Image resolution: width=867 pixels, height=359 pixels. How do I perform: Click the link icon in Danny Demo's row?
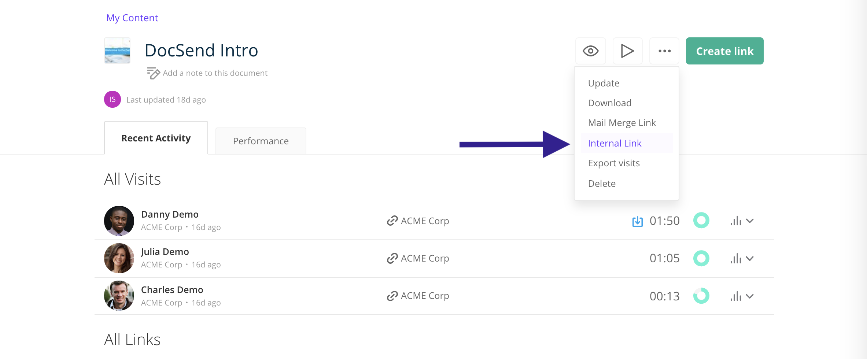(392, 221)
